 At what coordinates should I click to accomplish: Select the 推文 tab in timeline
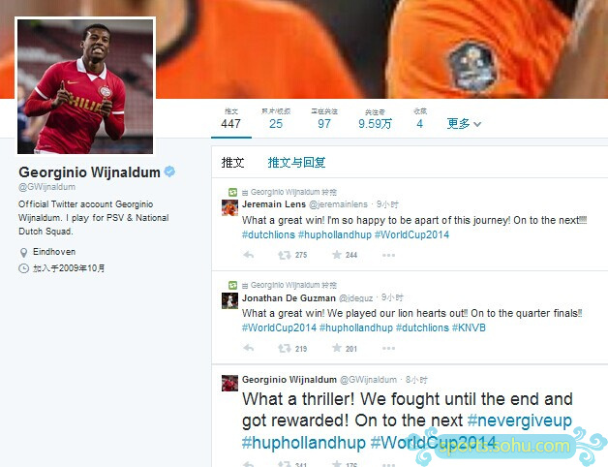pos(232,162)
